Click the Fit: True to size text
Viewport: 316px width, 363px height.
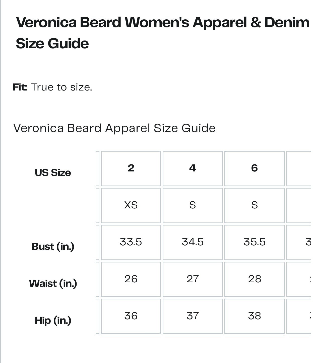click(52, 87)
